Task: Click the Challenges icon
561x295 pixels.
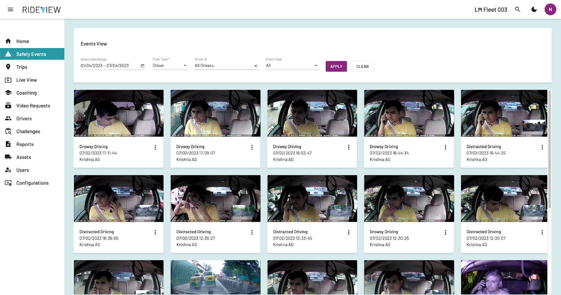Action: coord(8,131)
